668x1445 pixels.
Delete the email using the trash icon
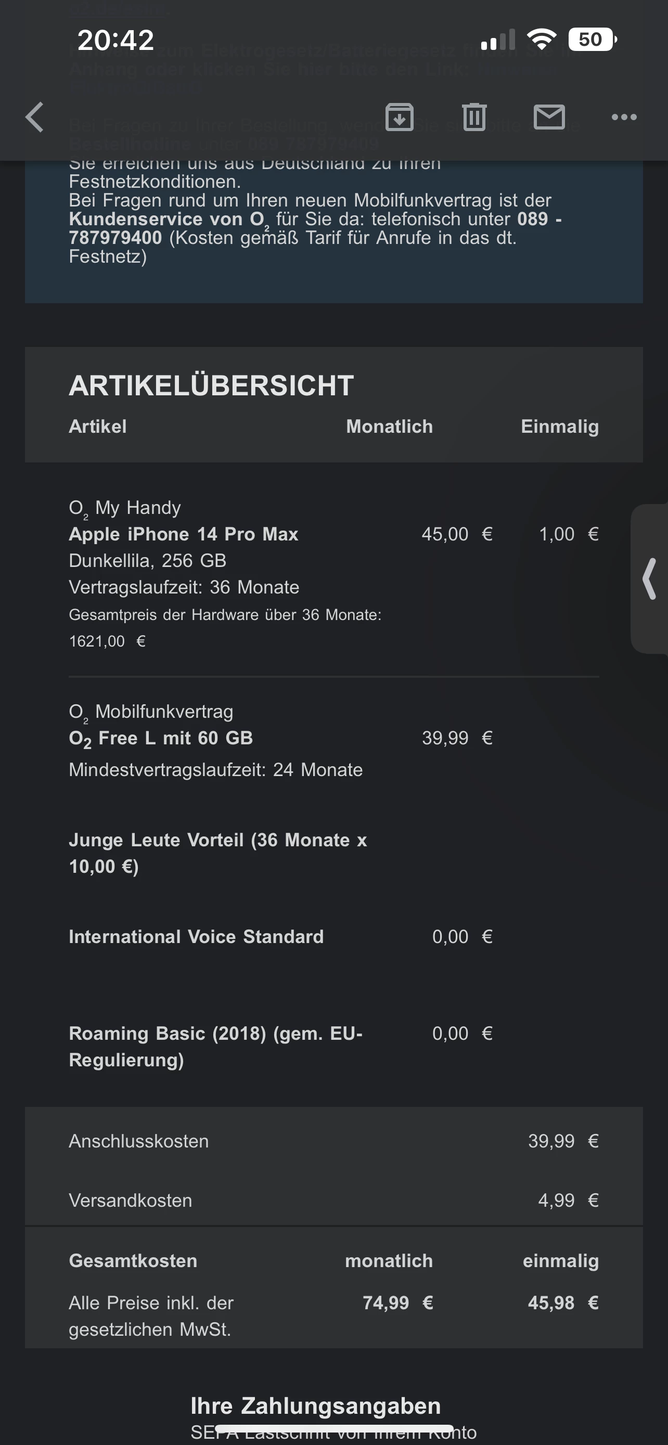[x=474, y=117]
